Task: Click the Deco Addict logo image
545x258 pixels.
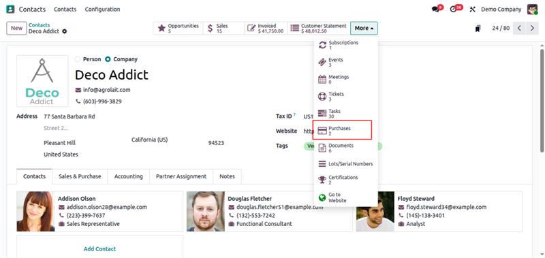Action: 42,81
